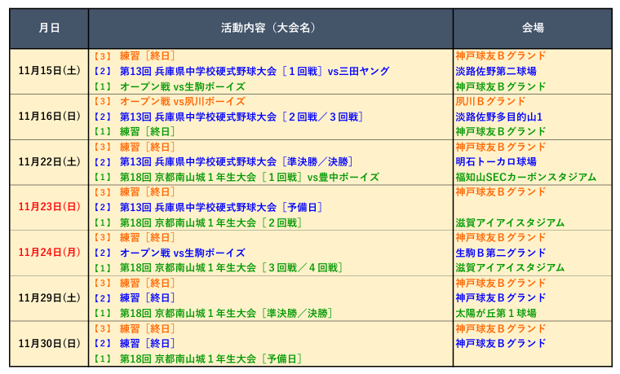Click the 11月29日(土) date cell
The image size is (620, 374).
pos(49,298)
